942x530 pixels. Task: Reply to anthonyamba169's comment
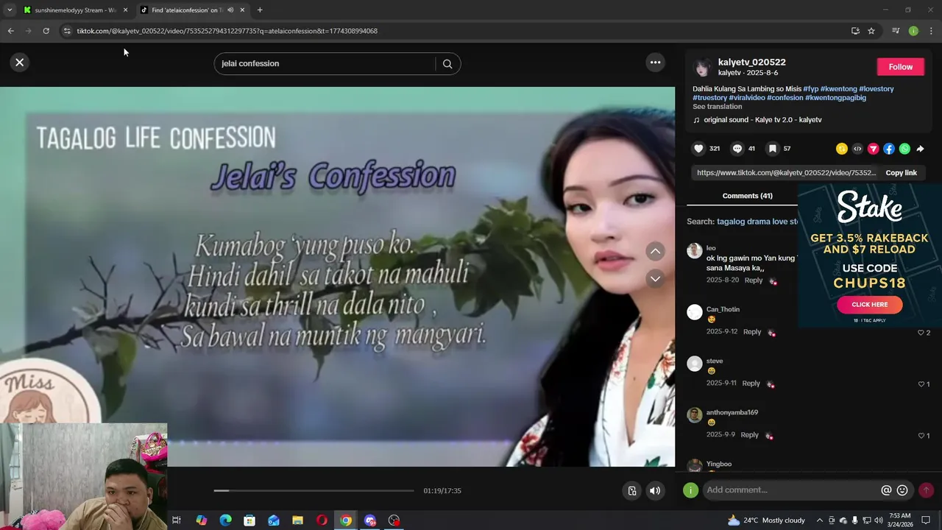pos(749,435)
